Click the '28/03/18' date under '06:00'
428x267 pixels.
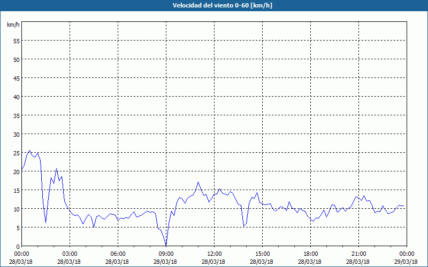point(117,262)
